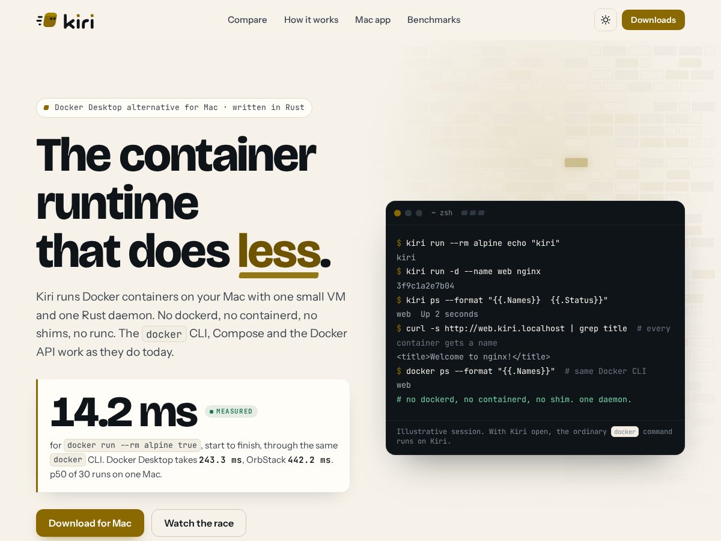Click the kiri logo icon
Image resolution: width=721 pixels, height=541 pixels.
coord(47,20)
